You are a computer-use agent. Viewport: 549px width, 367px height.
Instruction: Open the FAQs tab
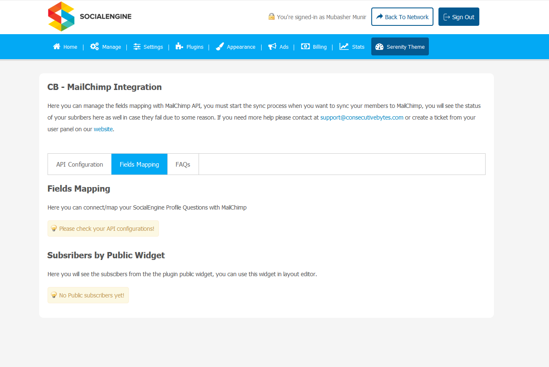click(183, 165)
